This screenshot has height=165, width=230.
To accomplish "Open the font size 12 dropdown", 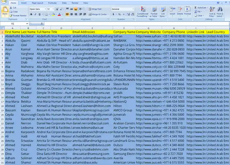I will tap(53, 9).
